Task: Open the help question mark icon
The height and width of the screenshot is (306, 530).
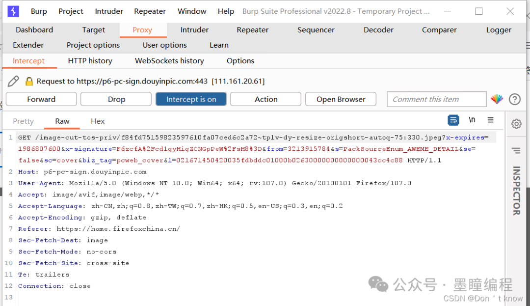Action: (x=514, y=99)
